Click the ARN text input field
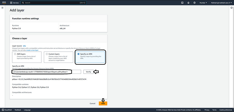 [x=47, y=72]
